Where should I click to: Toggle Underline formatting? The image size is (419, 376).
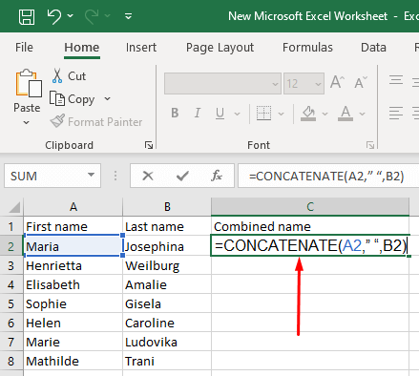(220, 114)
